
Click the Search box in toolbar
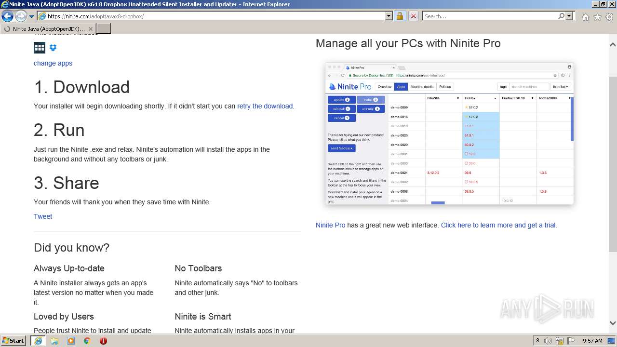click(x=489, y=16)
